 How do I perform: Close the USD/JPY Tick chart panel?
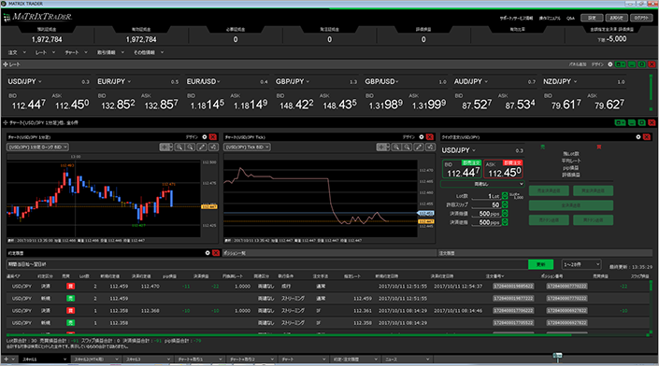(430, 137)
